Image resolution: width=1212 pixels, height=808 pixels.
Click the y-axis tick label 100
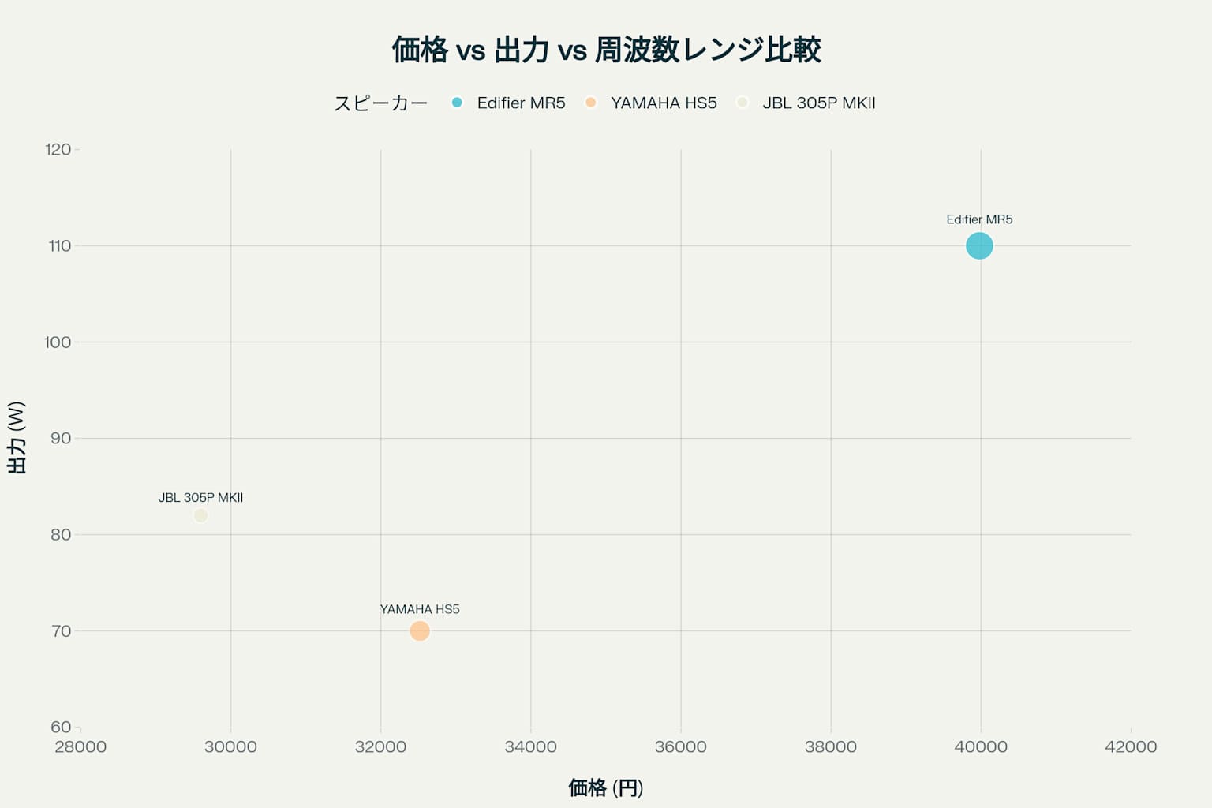(x=57, y=342)
